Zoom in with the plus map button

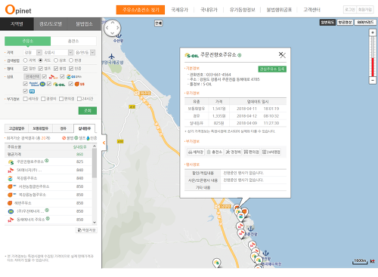click(x=373, y=32)
